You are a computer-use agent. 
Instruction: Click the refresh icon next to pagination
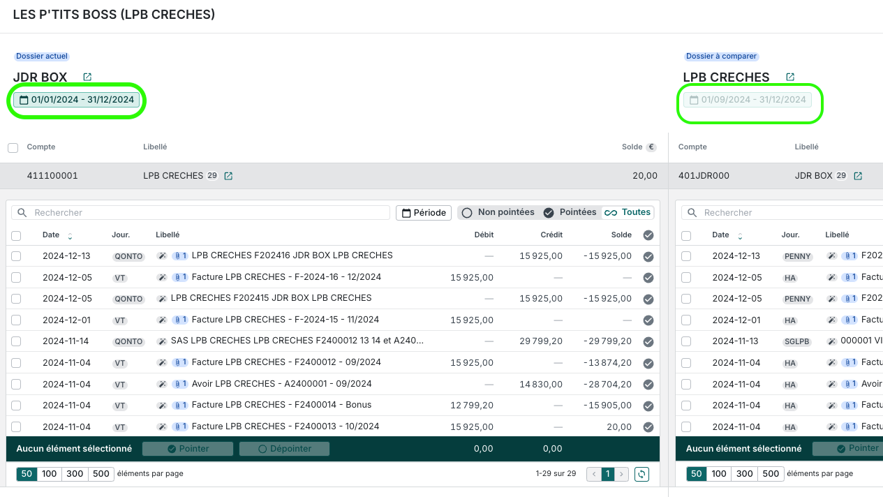pyautogui.click(x=641, y=474)
